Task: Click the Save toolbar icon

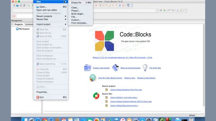Action: pos(21,5)
